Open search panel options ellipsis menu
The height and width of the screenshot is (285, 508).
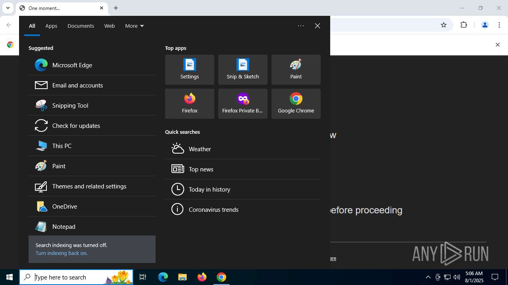[301, 26]
